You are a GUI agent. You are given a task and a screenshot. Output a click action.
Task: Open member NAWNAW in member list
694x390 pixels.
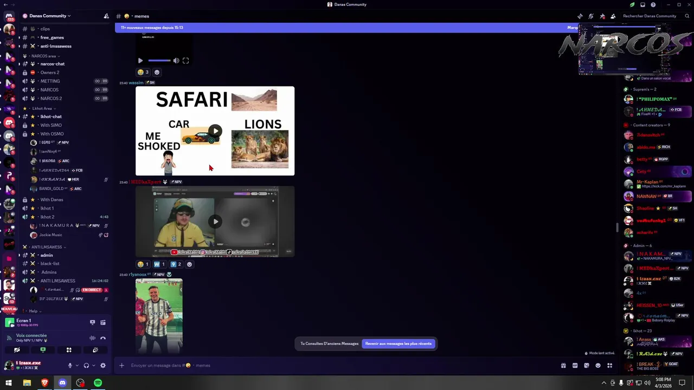tap(657, 196)
